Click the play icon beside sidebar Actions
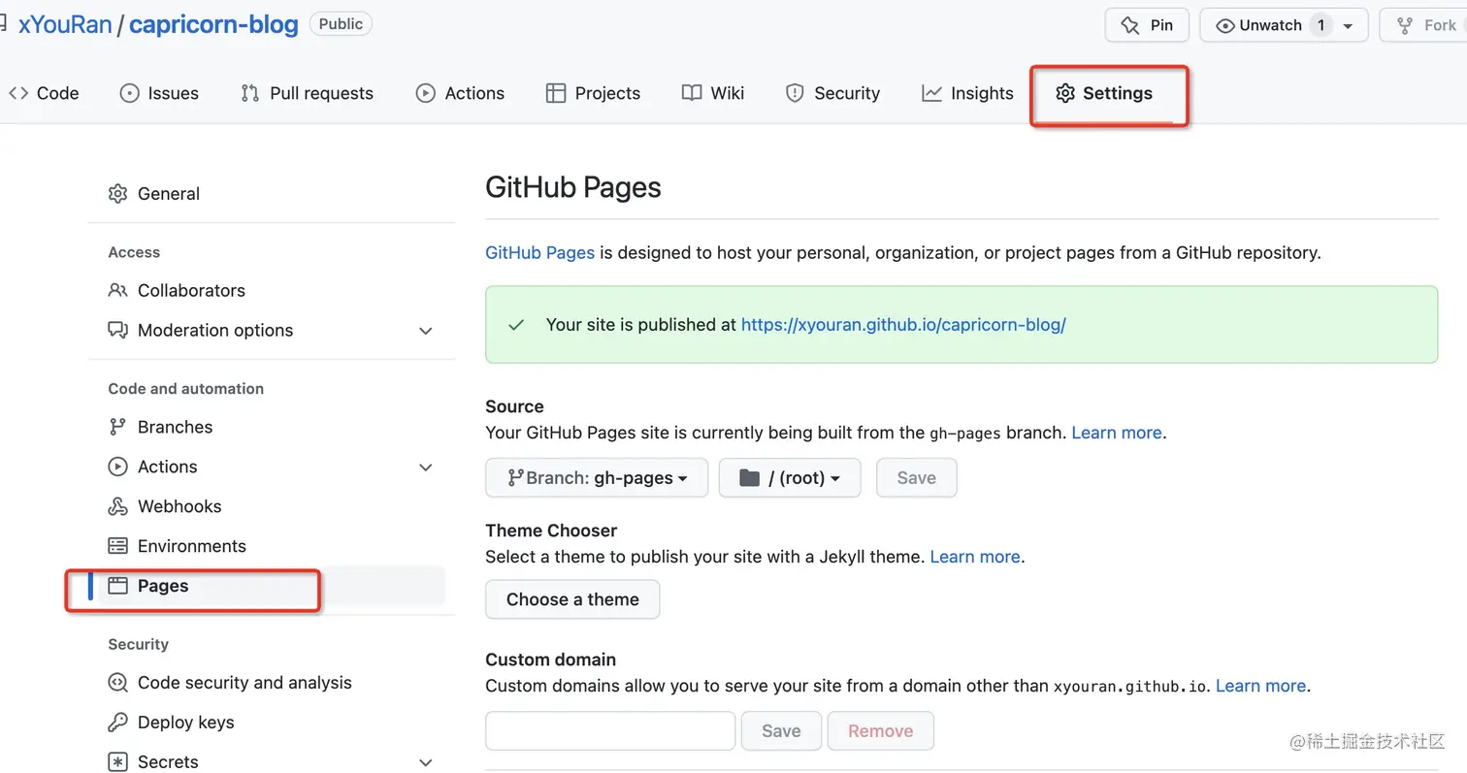1467x773 pixels. pyautogui.click(x=117, y=467)
